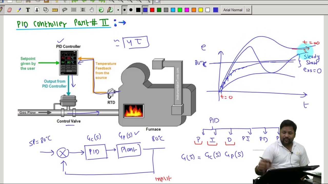The height and width of the screenshot is (184, 328).
Task: Click the green Default Tool icon
Action: point(101,10)
